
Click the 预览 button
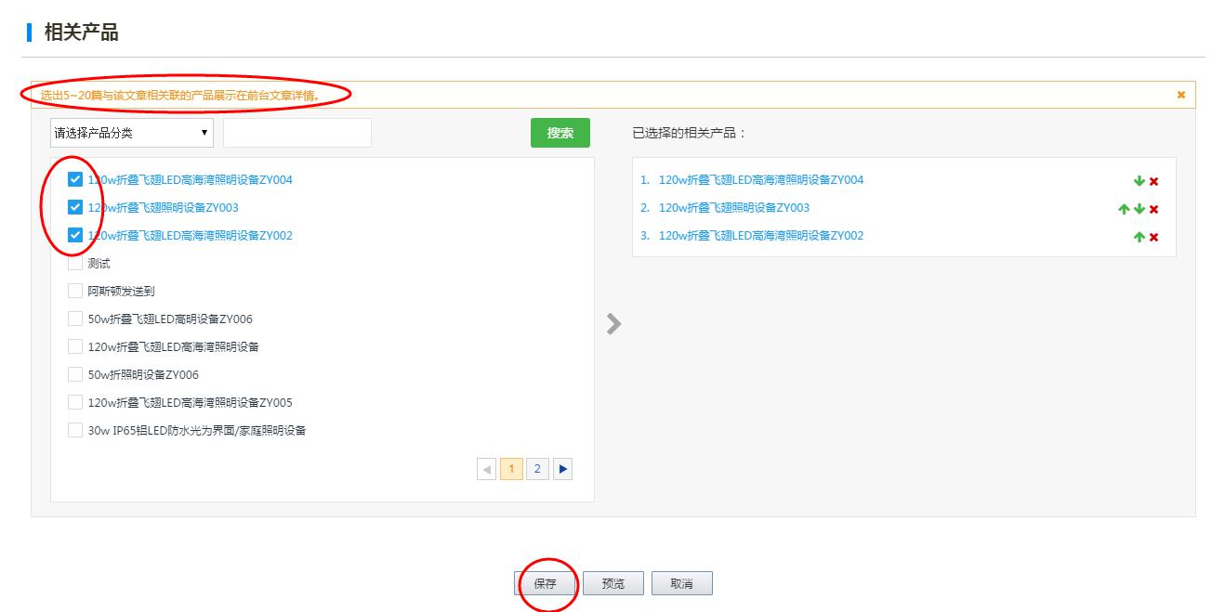coord(613,584)
